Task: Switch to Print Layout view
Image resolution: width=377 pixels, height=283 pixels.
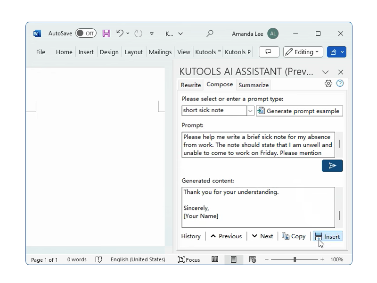Action: click(x=233, y=259)
